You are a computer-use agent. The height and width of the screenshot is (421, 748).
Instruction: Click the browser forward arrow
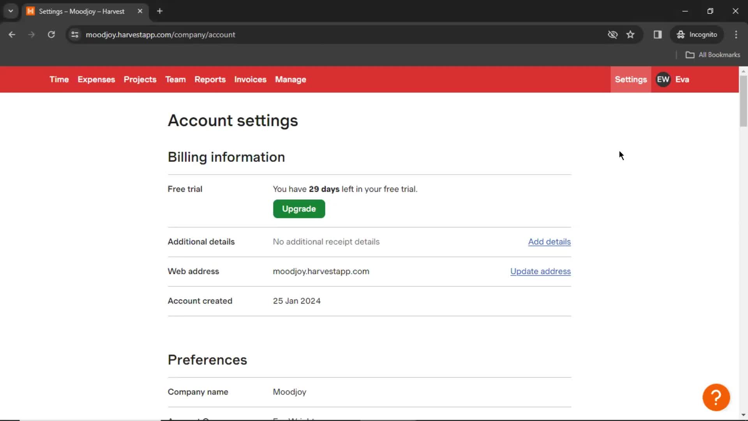[x=32, y=34]
